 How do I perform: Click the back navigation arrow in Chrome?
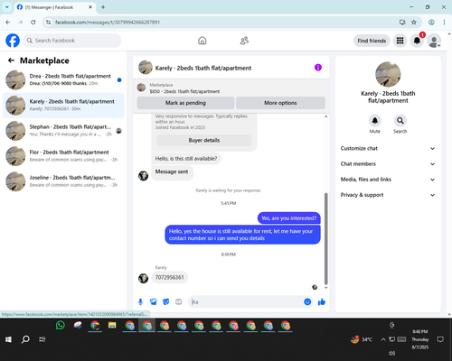(x=8, y=22)
